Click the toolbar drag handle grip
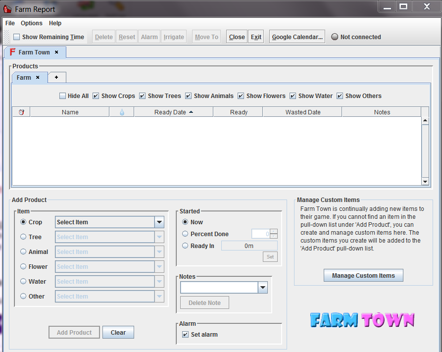 6,37
